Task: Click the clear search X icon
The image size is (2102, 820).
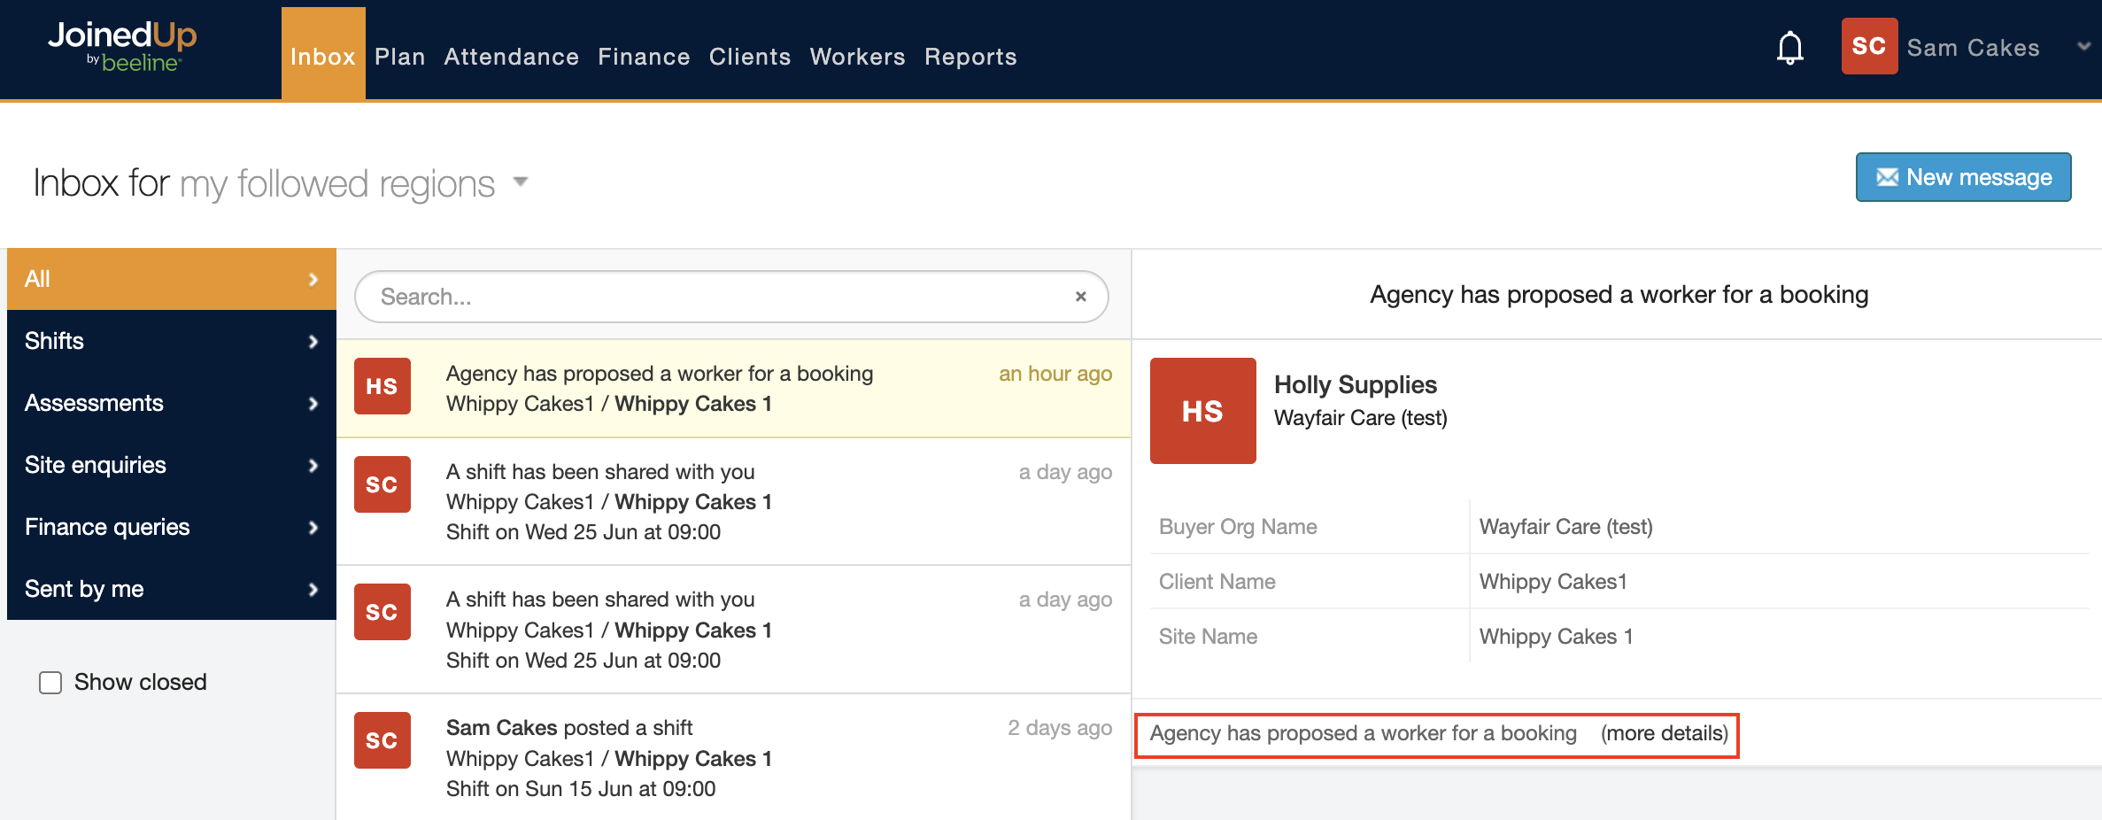Action: coord(1080,297)
